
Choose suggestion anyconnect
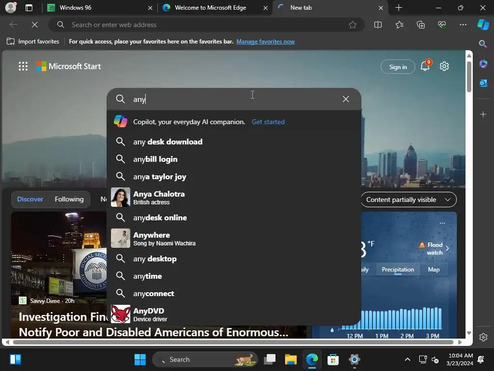point(234,293)
